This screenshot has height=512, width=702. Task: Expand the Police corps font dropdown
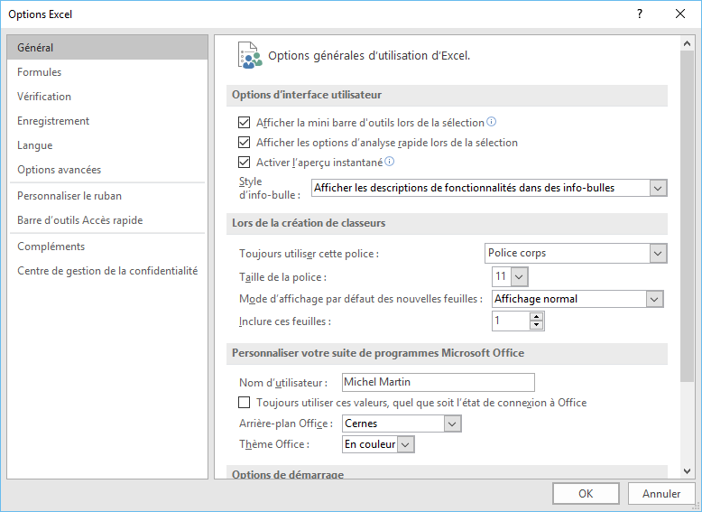point(658,254)
